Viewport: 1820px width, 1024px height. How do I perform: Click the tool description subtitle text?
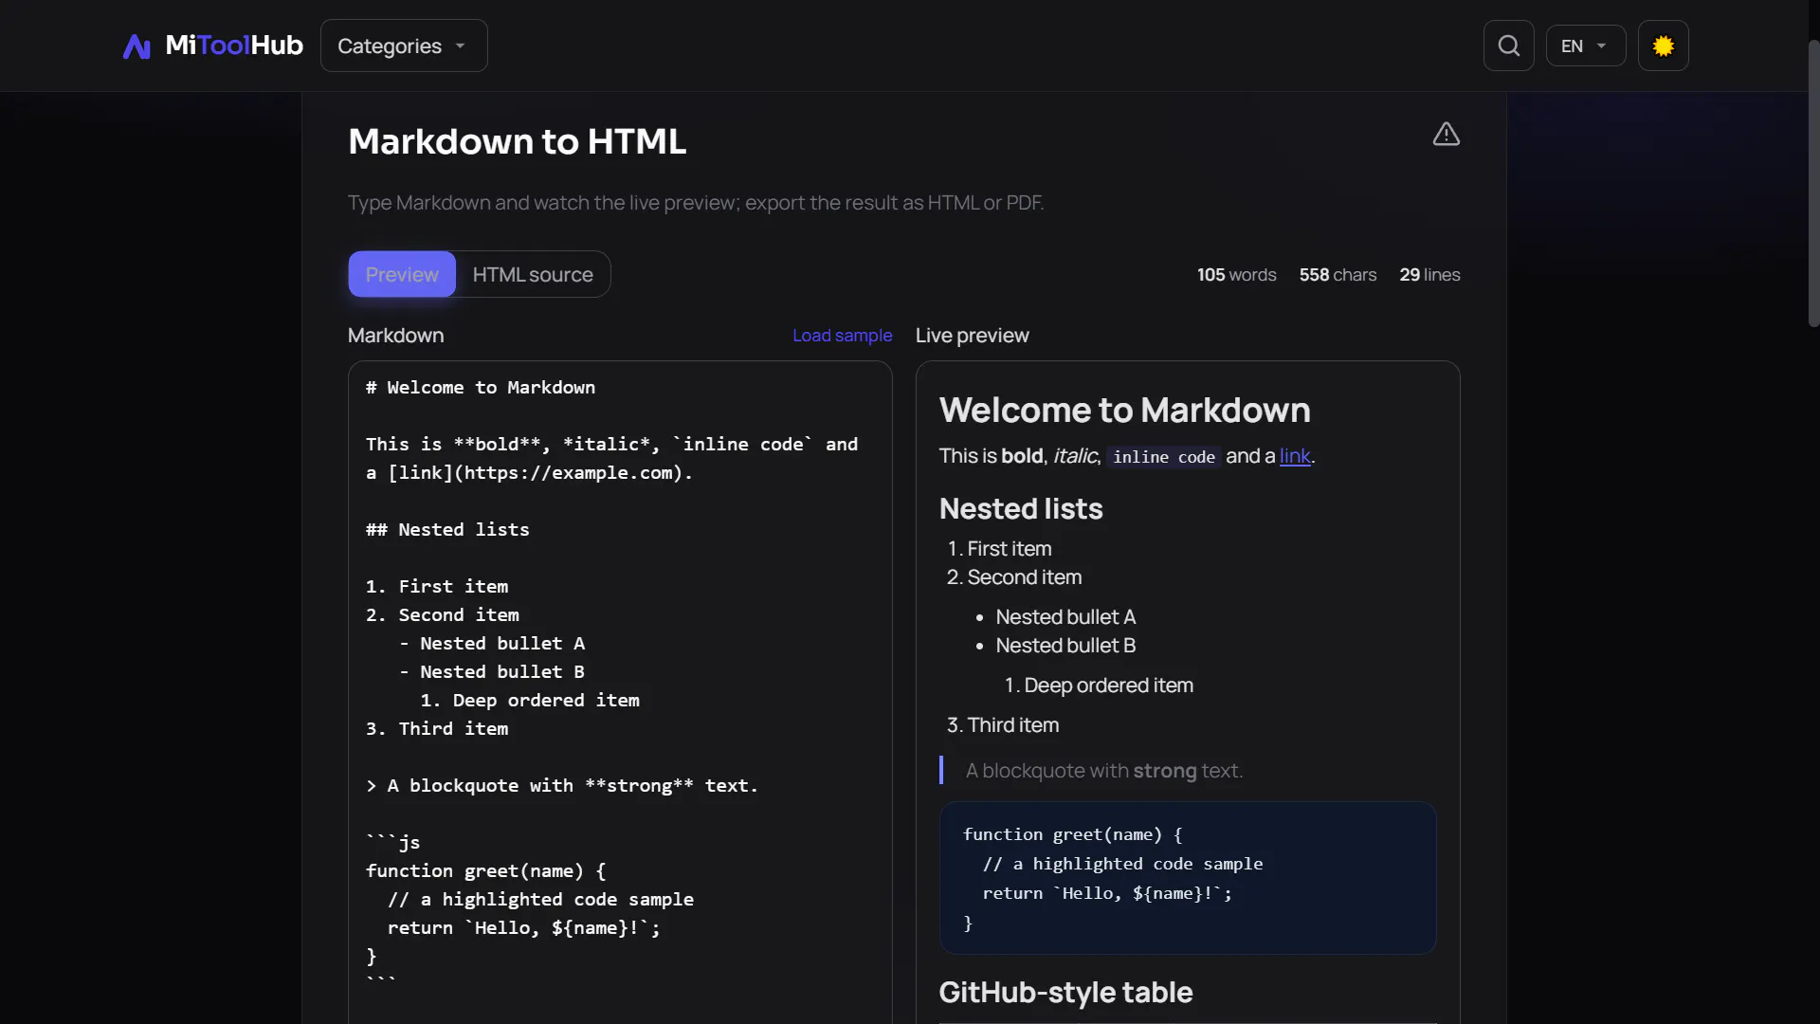click(x=696, y=203)
